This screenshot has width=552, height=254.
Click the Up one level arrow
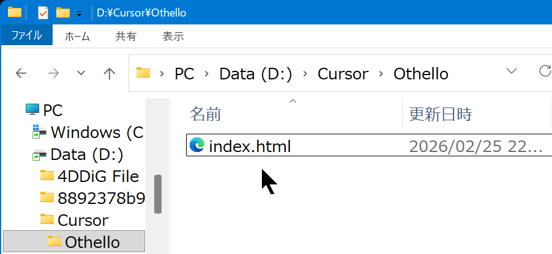110,74
